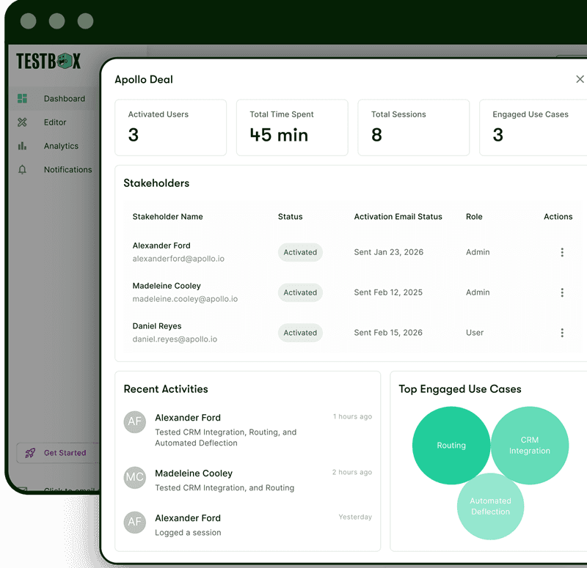The width and height of the screenshot is (587, 568).
Task: Click Activated badge for Madeleine Cooley
Action: tap(300, 292)
